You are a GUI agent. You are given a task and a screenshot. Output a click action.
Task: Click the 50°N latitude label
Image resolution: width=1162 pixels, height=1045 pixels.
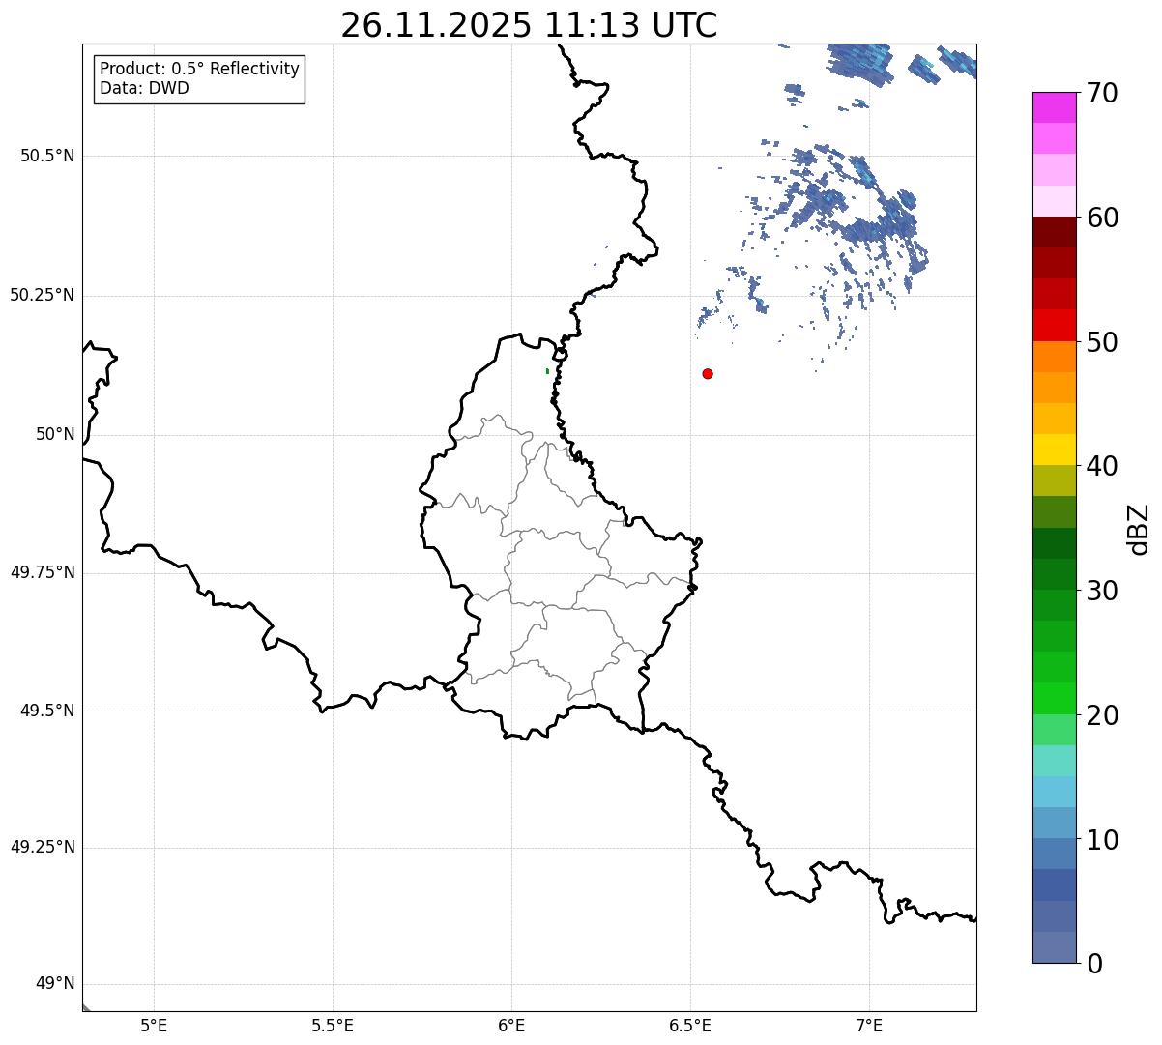(x=55, y=434)
